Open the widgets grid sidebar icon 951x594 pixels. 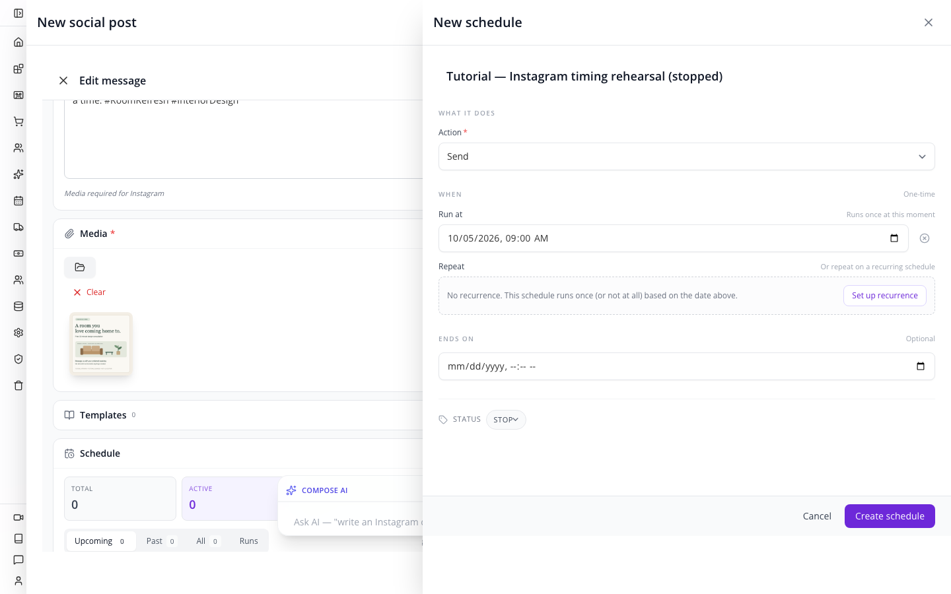coord(18,69)
